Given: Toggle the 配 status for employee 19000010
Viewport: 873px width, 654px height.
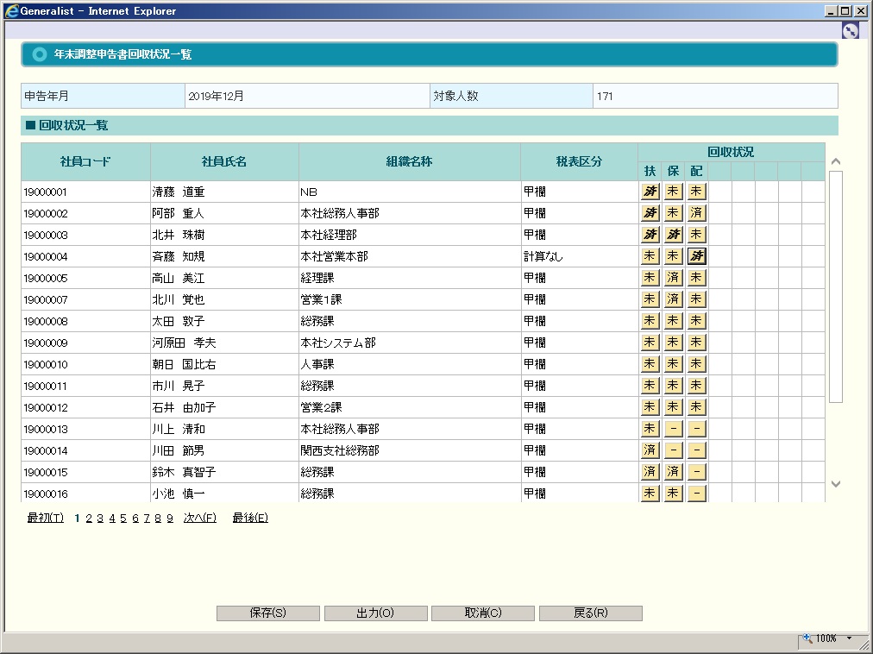Looking at the screenshot, I should pos(697,364).
